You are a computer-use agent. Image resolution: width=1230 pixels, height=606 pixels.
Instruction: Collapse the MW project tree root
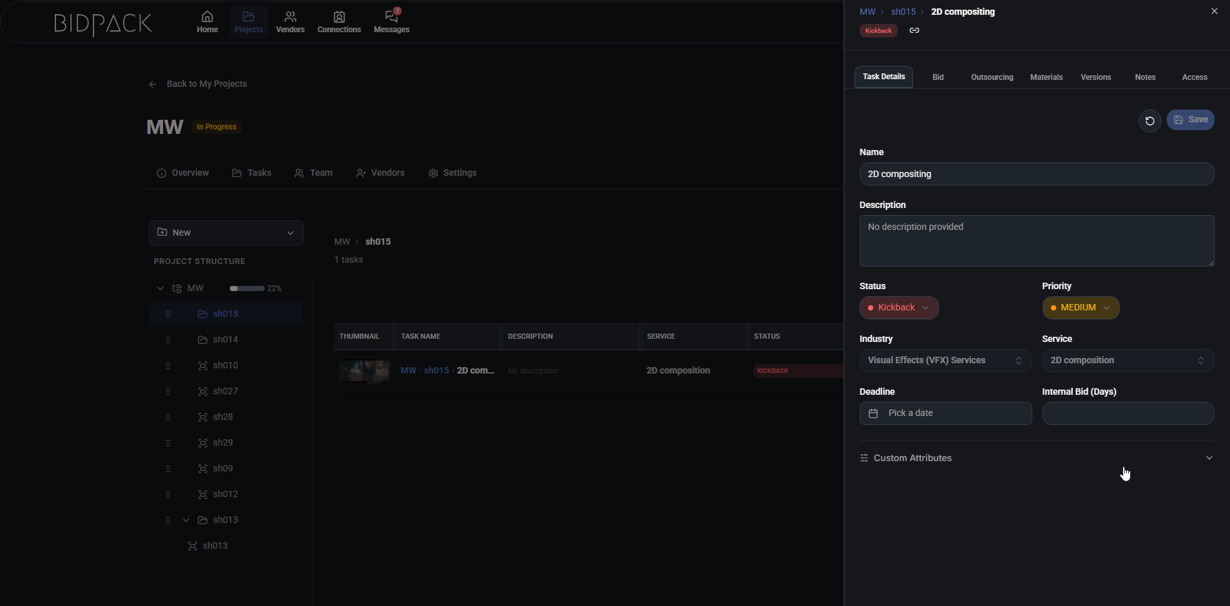pyautogui.click(x=160, y=289)
